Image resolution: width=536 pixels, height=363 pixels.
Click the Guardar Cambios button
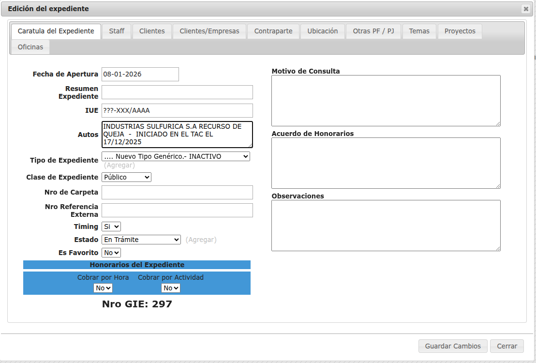453,346
